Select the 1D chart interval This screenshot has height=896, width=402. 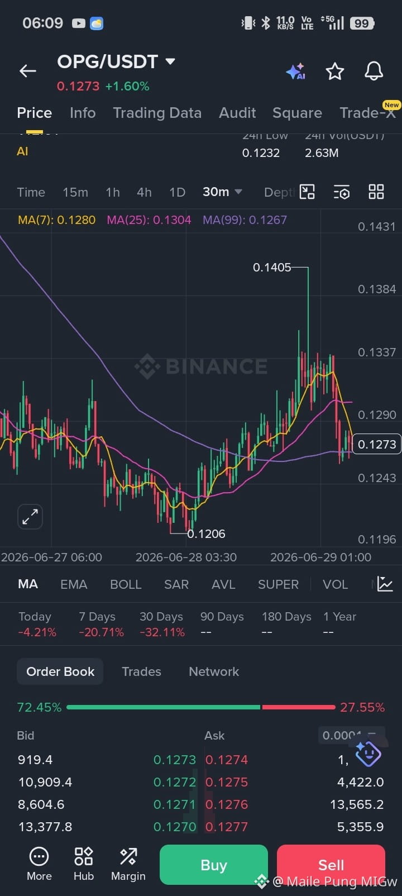[x=177, y=192]
